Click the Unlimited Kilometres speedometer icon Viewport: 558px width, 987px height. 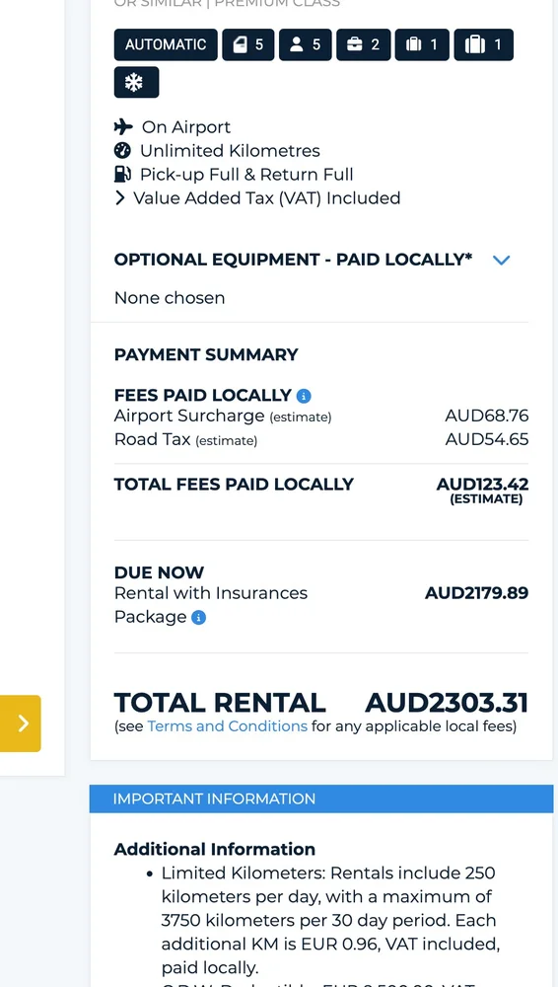pos(122,150)
